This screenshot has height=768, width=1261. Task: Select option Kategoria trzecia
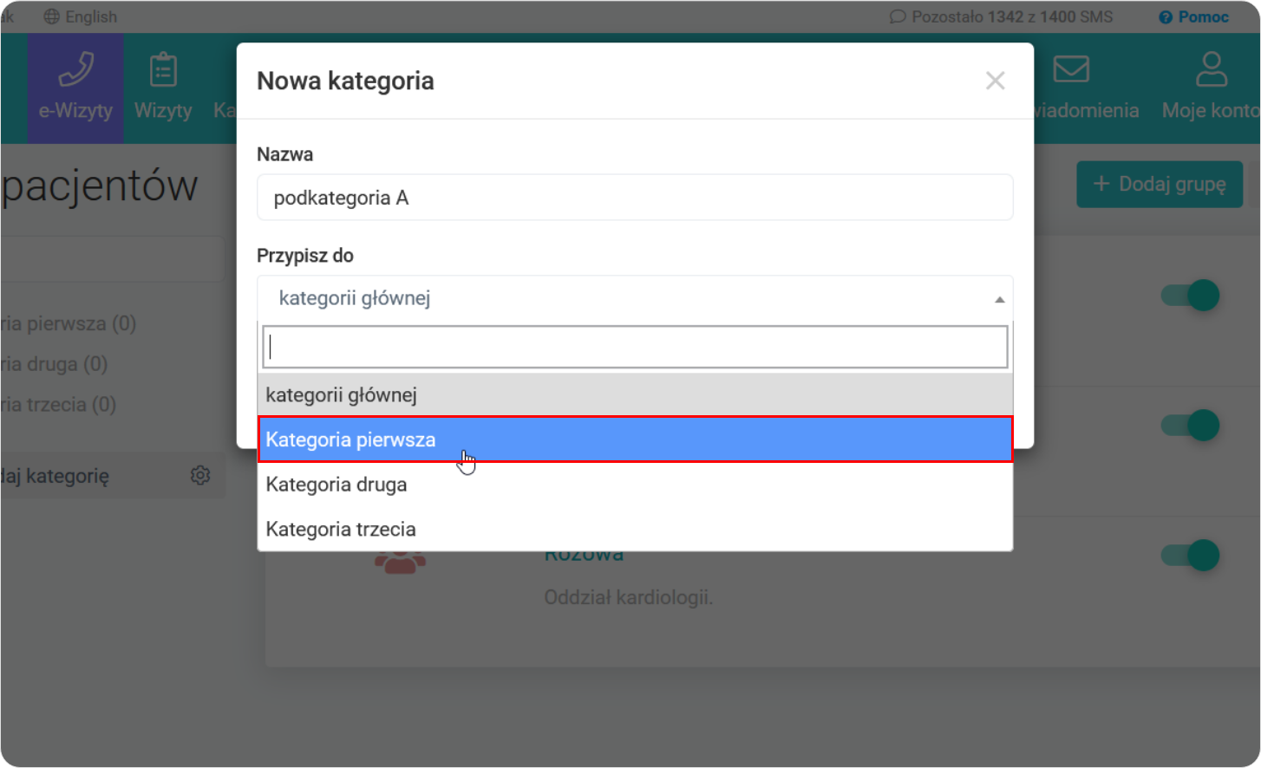click(x=635, y=529)
